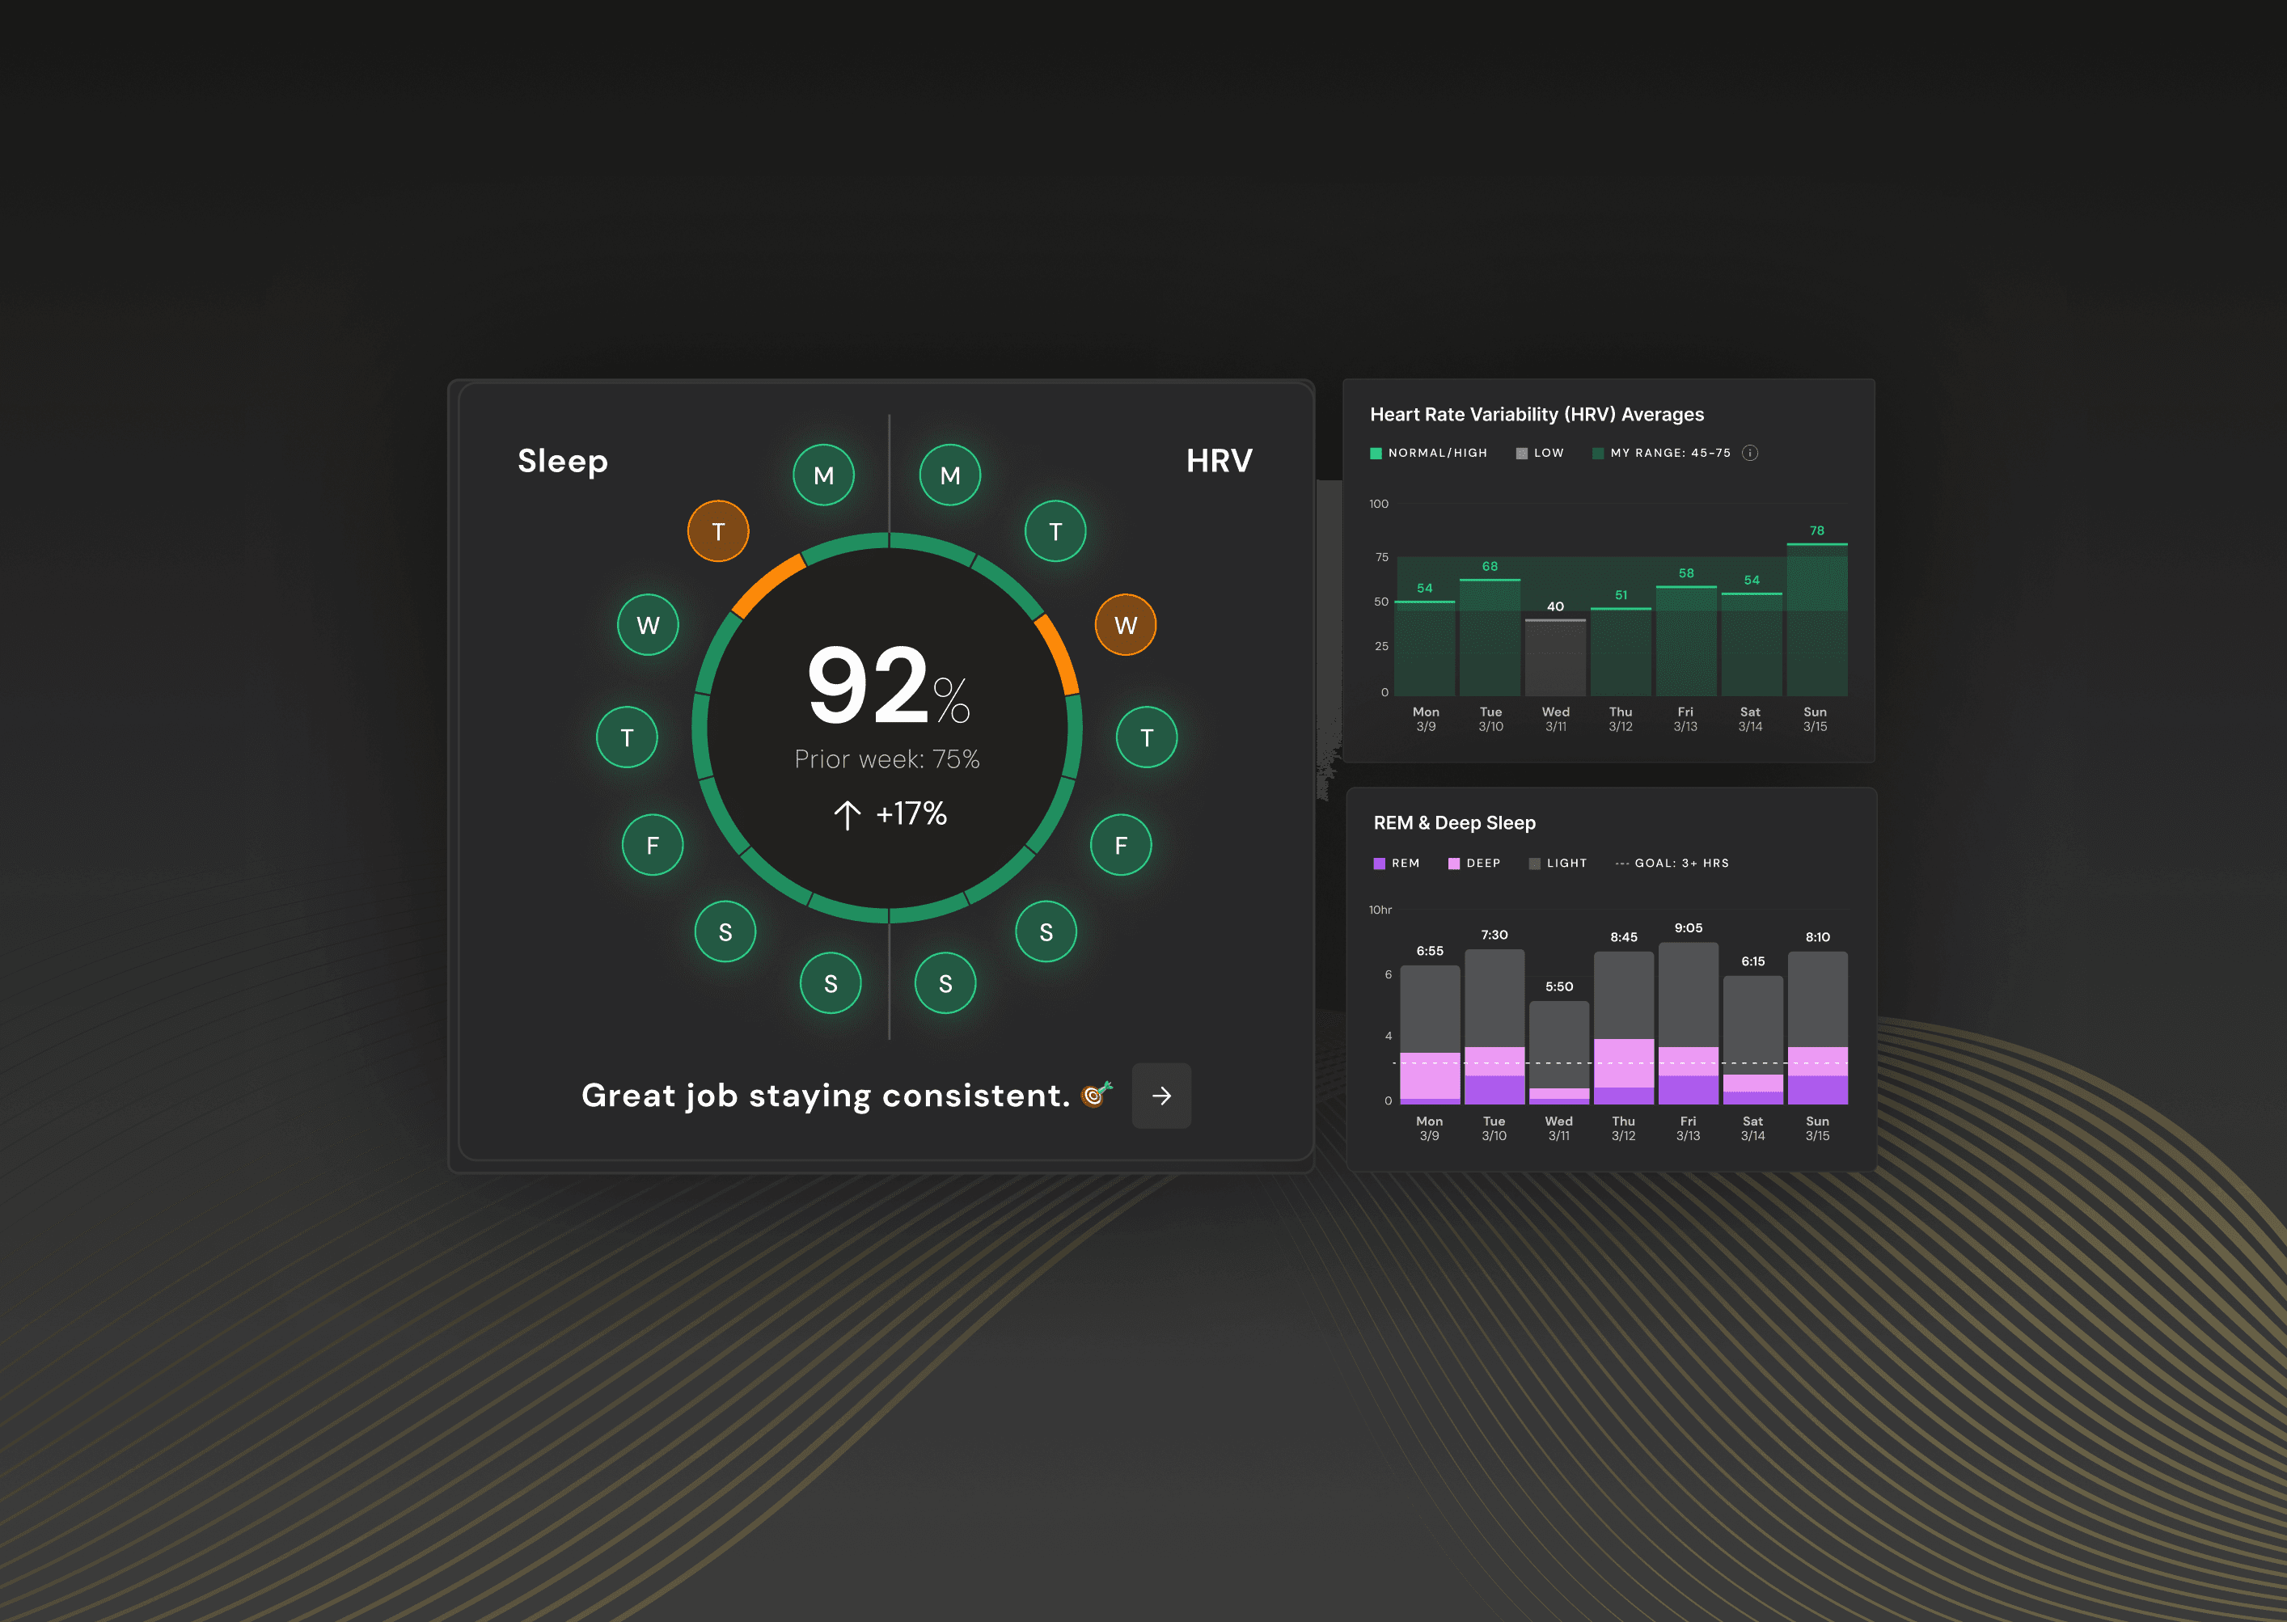The image size is (2287, 1622).
Task: Click Wednesday 3/11 low HRV bar
Action: pyautogui.click(x=1555, y=657)
